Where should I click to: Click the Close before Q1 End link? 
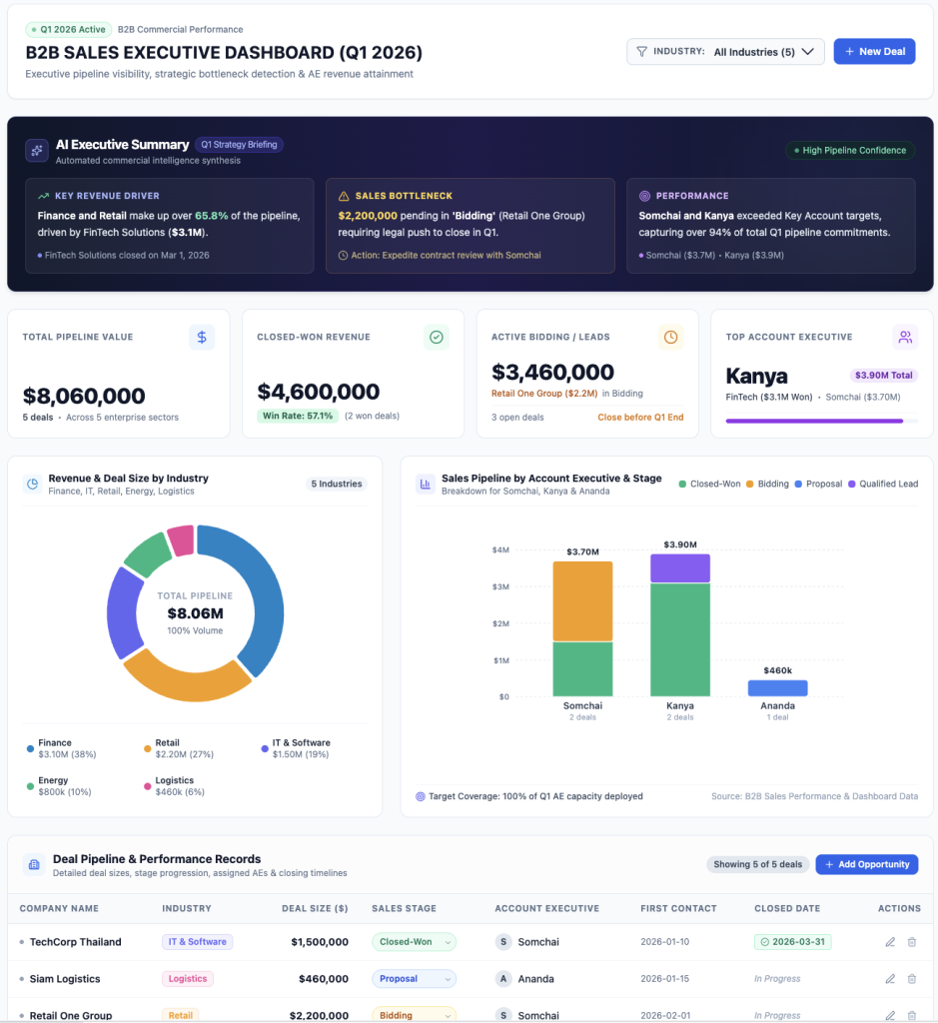click(640, 417)
